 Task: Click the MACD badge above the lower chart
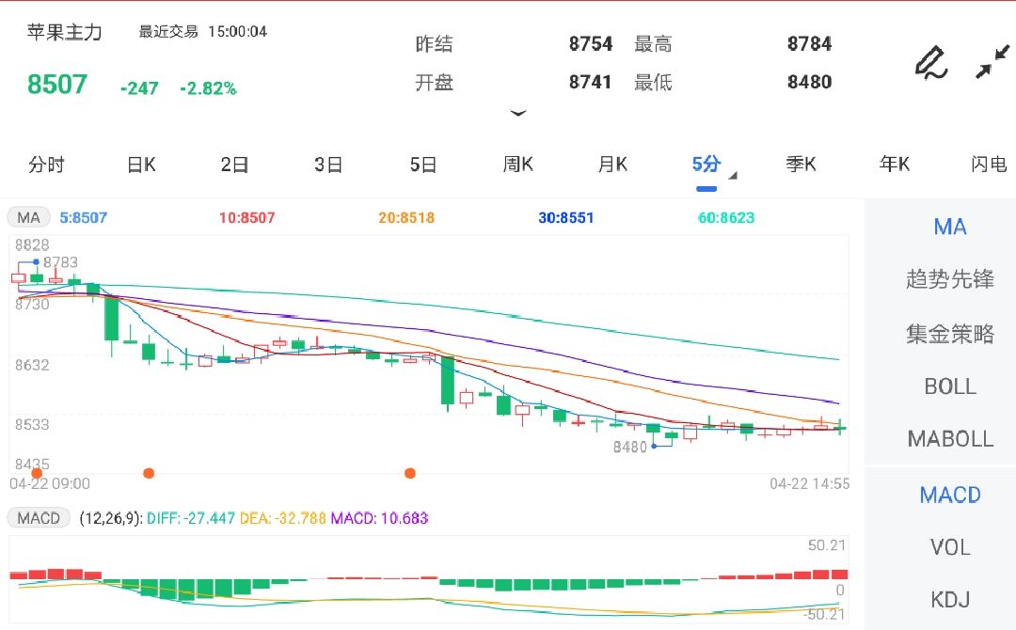pos(39,518)
